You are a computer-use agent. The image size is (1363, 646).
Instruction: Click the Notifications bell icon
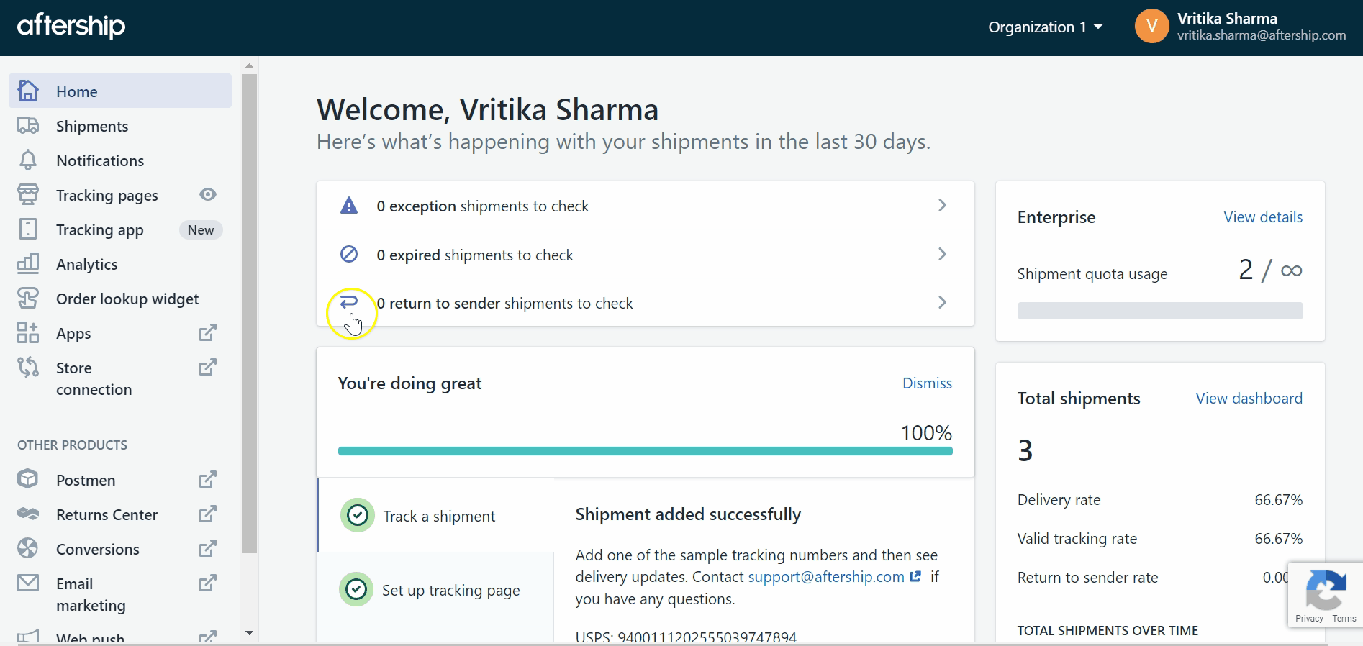(x=28, y=160)
